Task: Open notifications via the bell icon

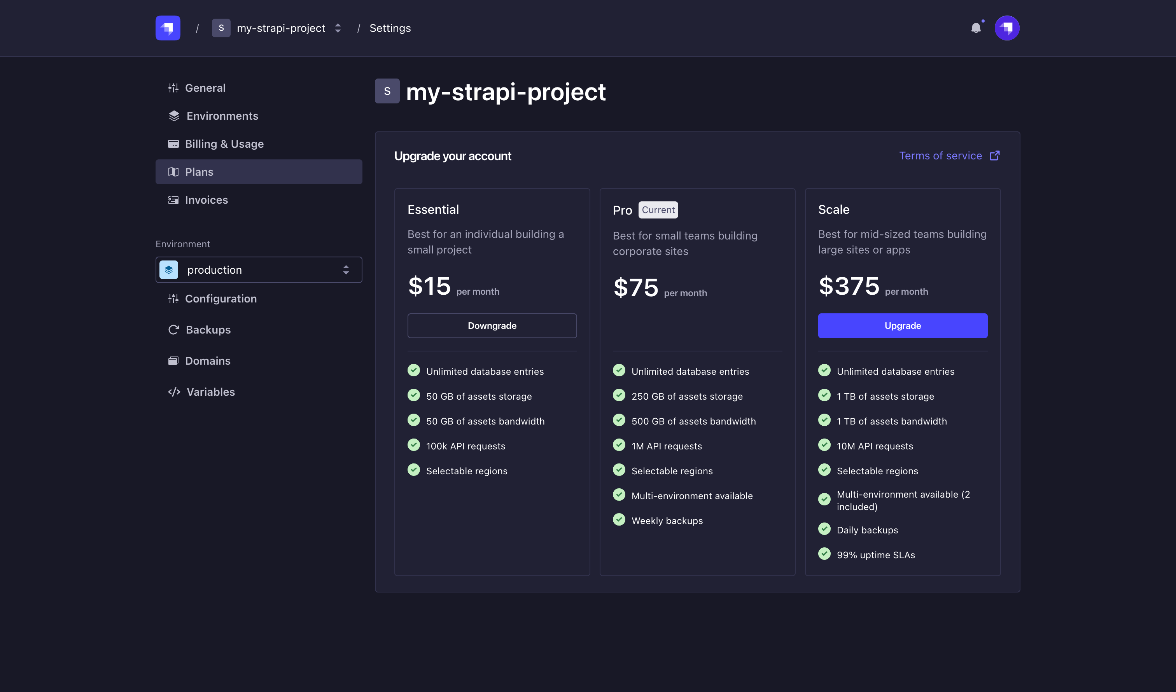Action: point(976,28)
